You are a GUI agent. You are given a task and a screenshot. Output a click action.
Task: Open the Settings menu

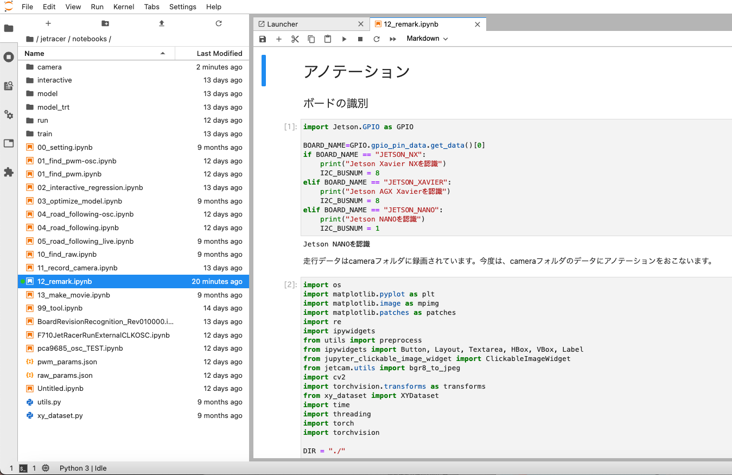click(x=183, y=7)
